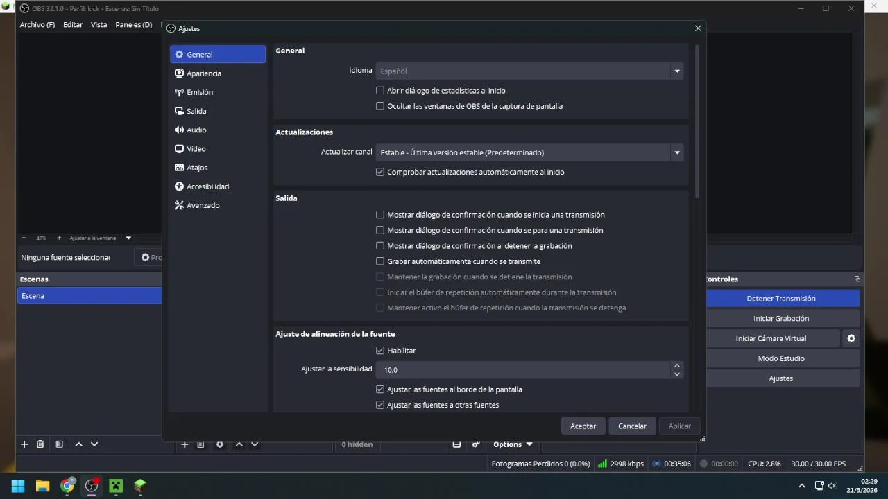Click the blue streaming indicator icon in status bar
The width and height of the screenshot is (888, 499).
click(656, 464)
